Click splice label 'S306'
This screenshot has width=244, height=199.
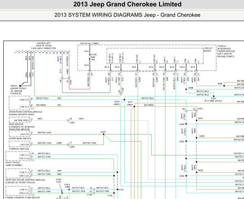click(x=191, y=88)
